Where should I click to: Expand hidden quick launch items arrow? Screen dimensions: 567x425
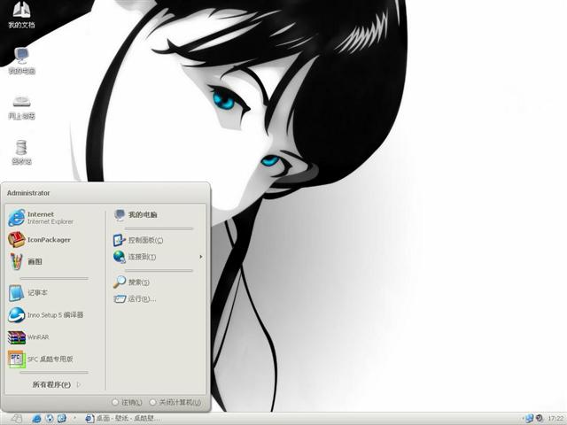[74, 419]
